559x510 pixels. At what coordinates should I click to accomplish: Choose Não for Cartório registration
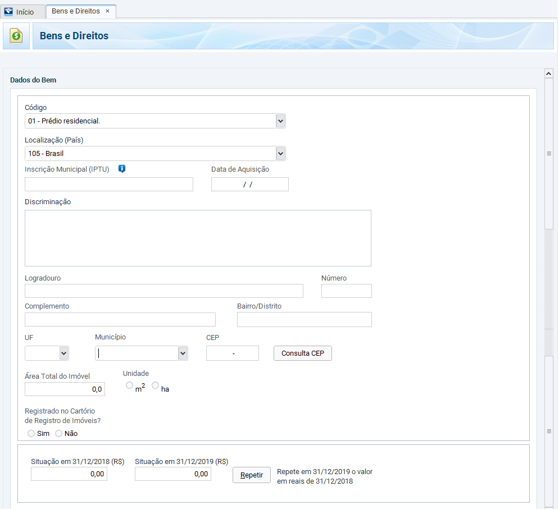(58, 433)
